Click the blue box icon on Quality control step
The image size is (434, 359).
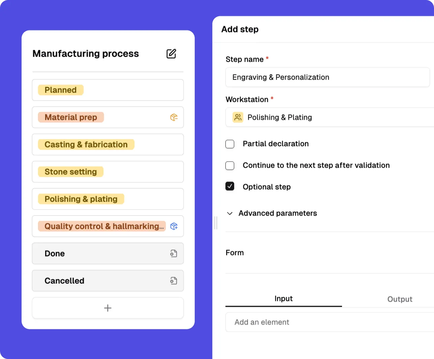click(x=174, y=226)
